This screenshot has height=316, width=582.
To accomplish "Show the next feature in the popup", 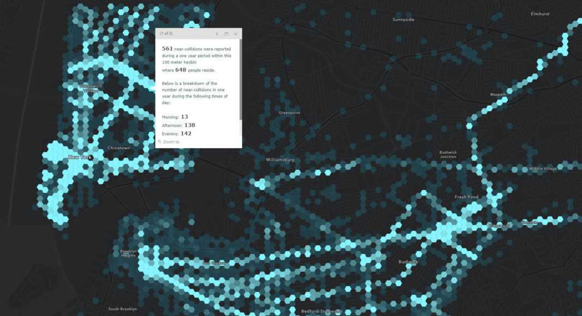I will click(x=217, y=34).
